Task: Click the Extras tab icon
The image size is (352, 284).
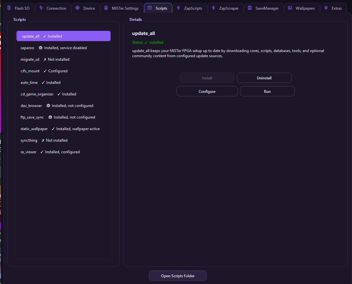Action: pos(326,8)
